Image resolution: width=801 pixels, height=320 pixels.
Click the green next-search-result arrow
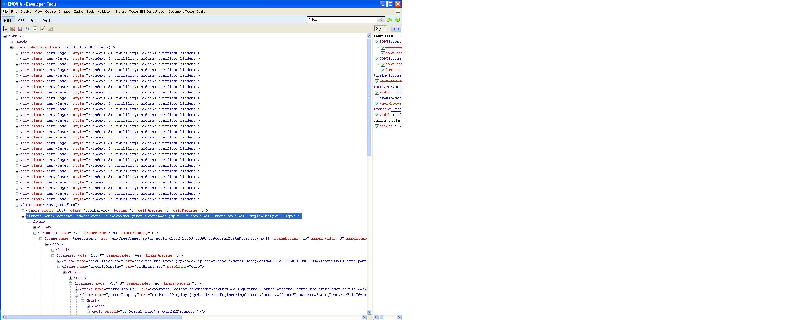click(397, 20)
